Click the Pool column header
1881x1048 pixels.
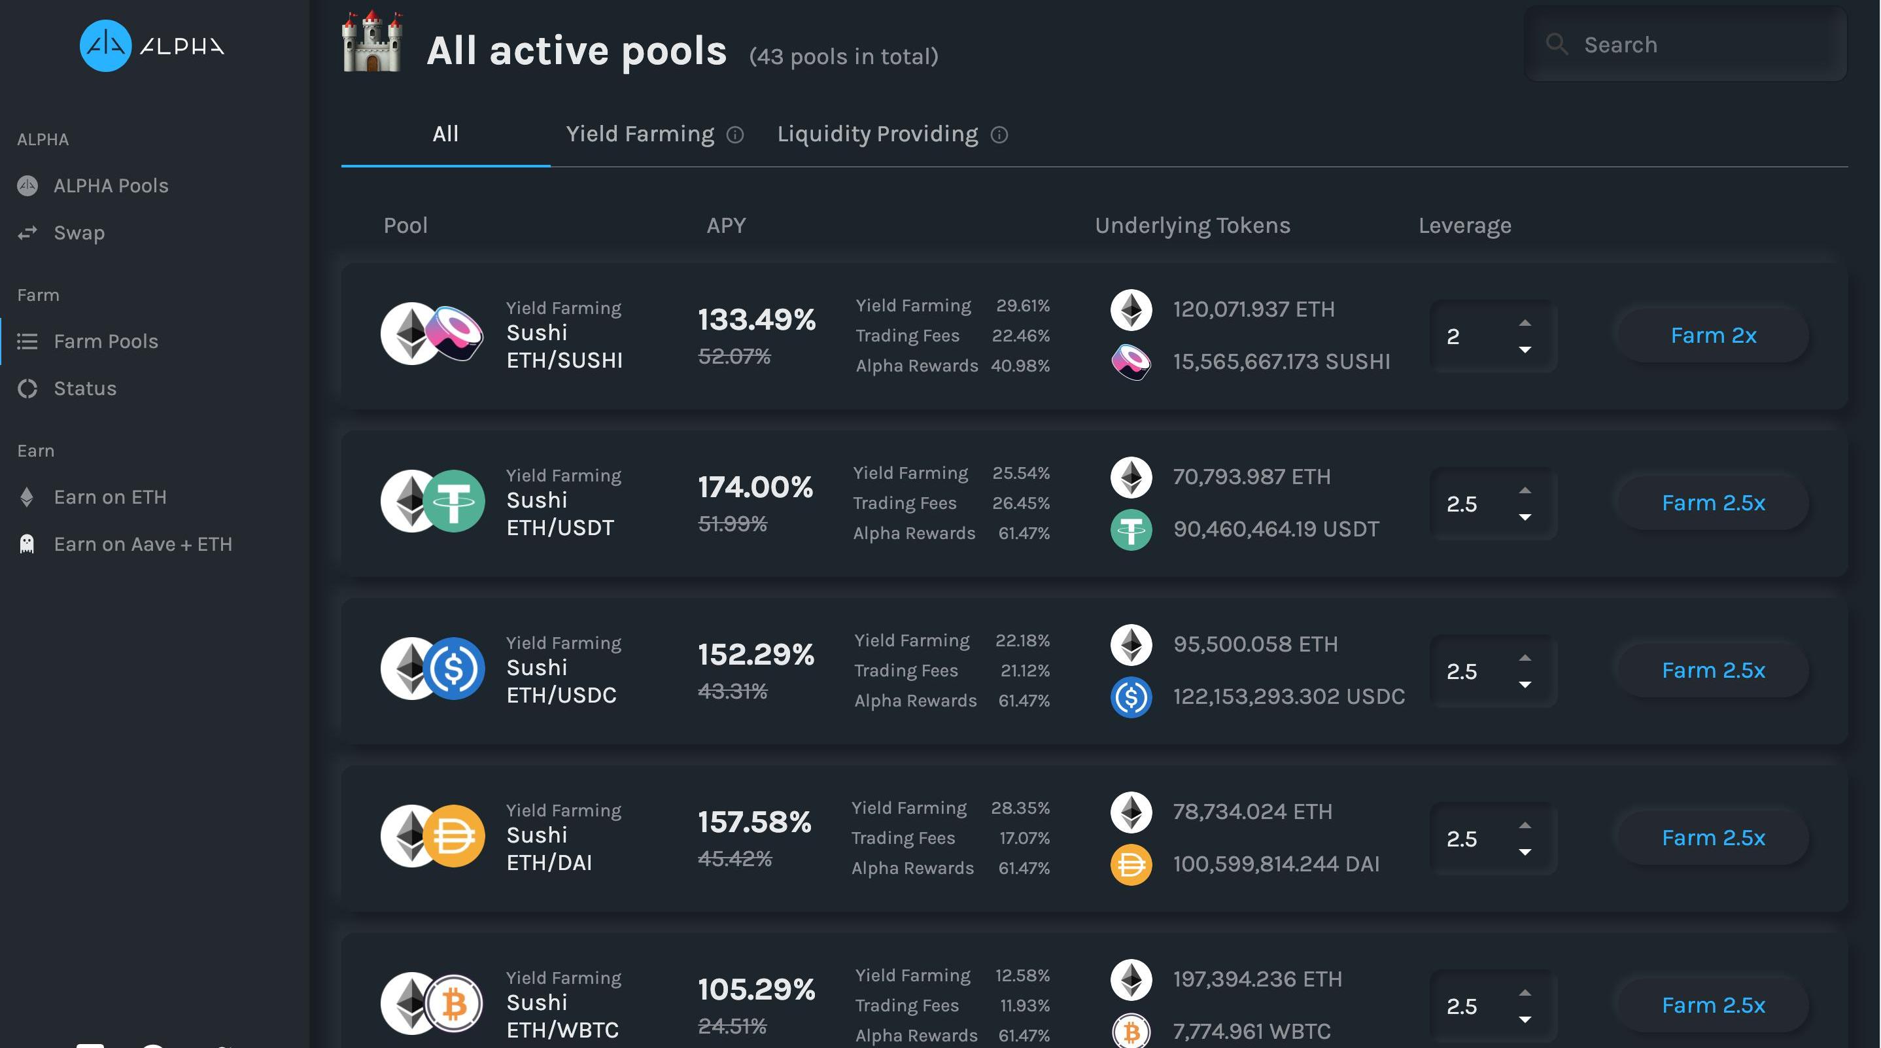tap(406, 225)
